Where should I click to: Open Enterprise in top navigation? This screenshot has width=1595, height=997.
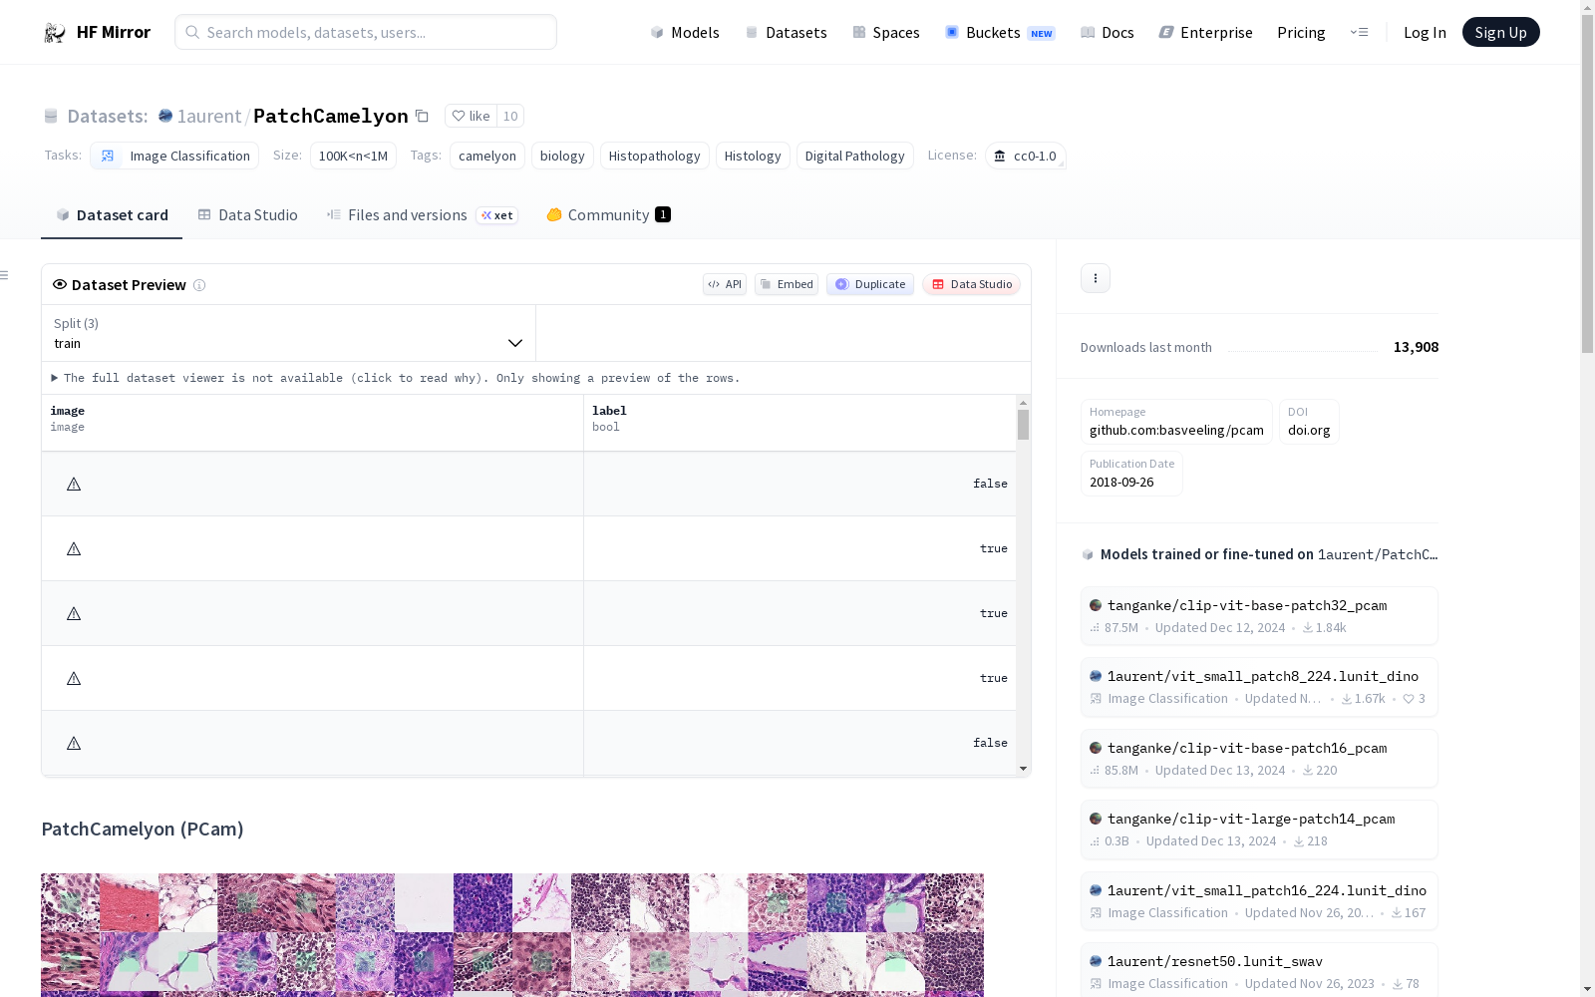click(1205, 32)
